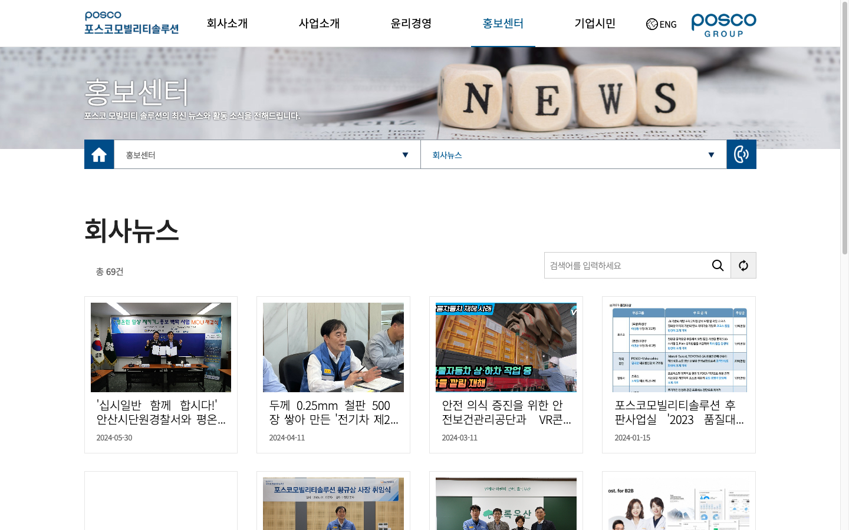Click the date 2024-05-30

coord(114,438)
